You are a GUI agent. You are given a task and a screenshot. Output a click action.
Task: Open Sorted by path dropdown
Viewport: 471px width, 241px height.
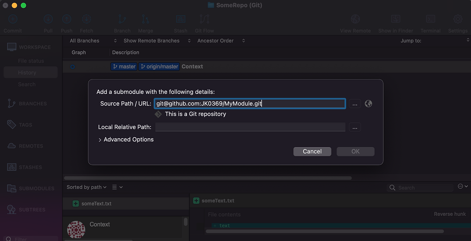[87, 187]
